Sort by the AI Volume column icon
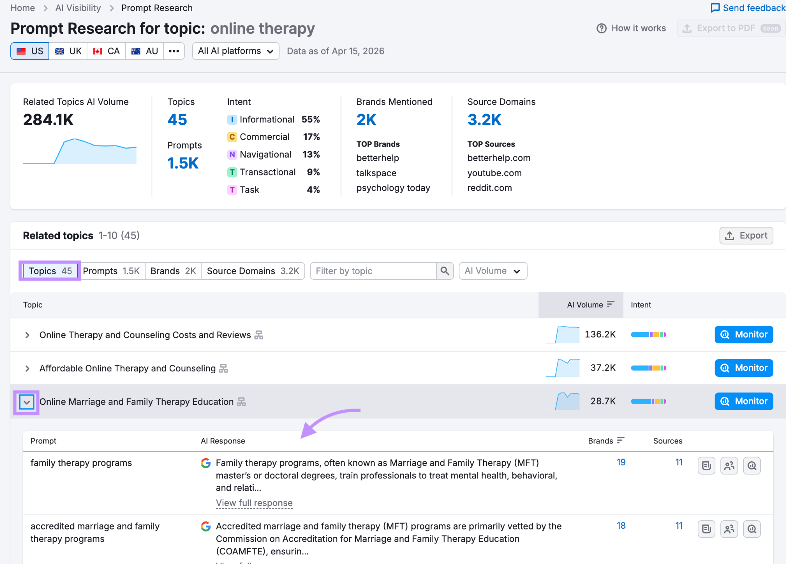The height and width of the screenshot is (564, 786). pyautogui.click(x=611, y=304)
